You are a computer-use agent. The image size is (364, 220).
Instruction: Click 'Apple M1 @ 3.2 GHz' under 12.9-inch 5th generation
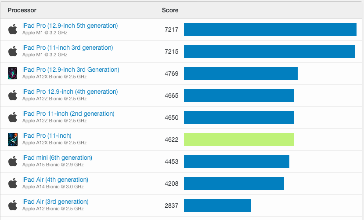(x=45, y=33)
